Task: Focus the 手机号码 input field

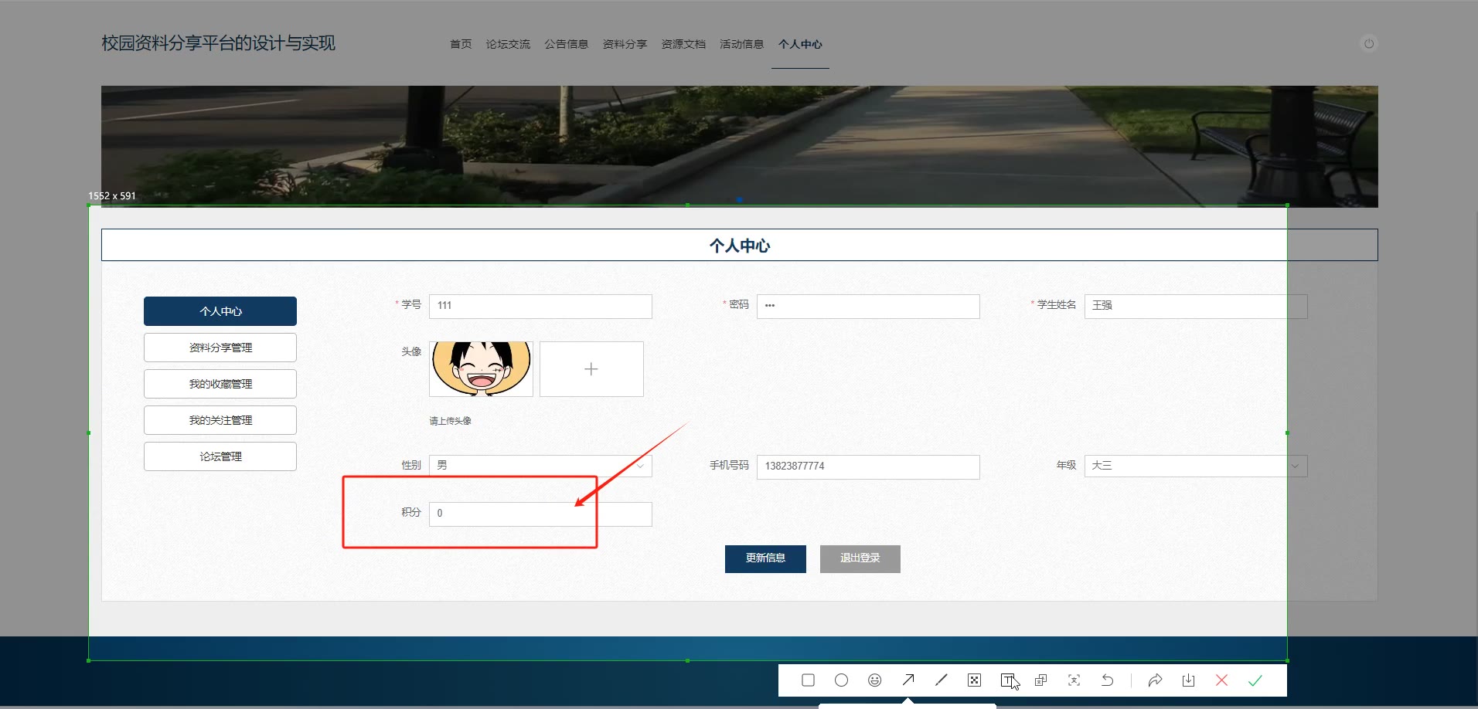Action: tap(868, 466)
